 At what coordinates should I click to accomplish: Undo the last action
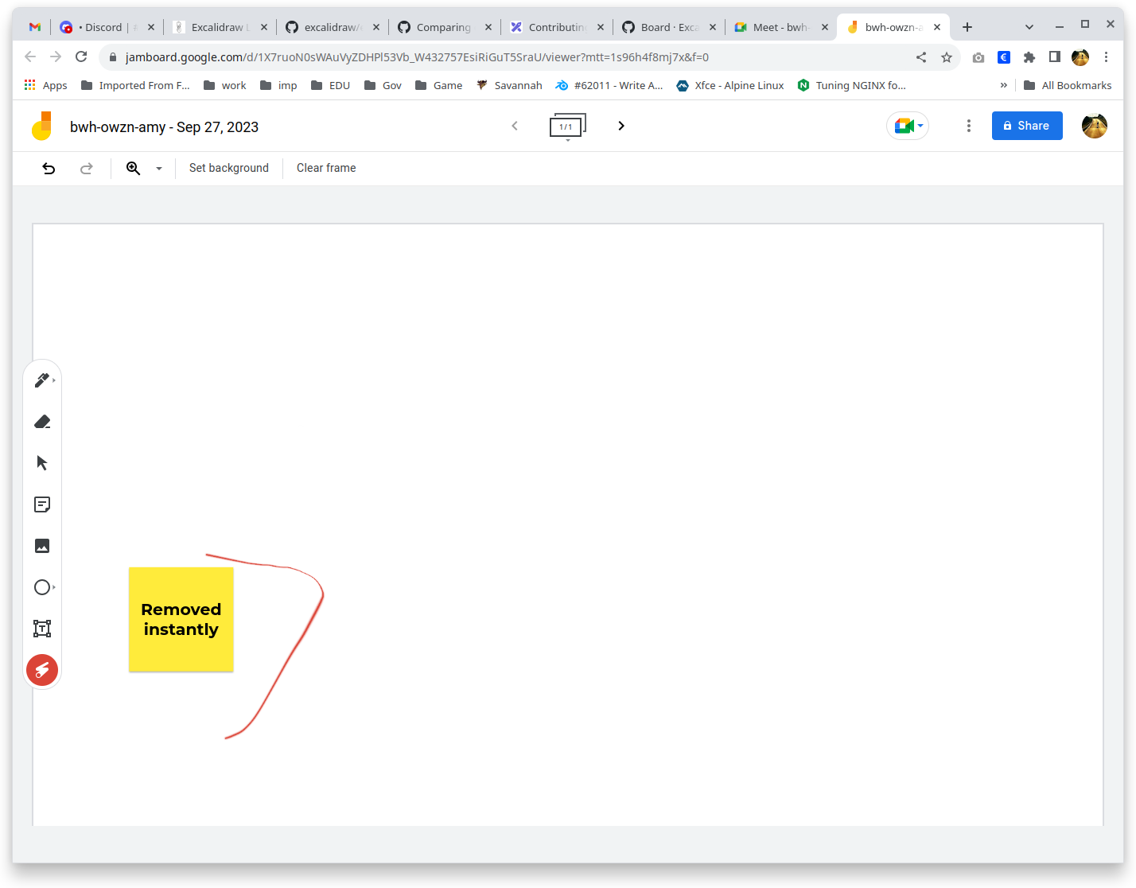(49, 168)
